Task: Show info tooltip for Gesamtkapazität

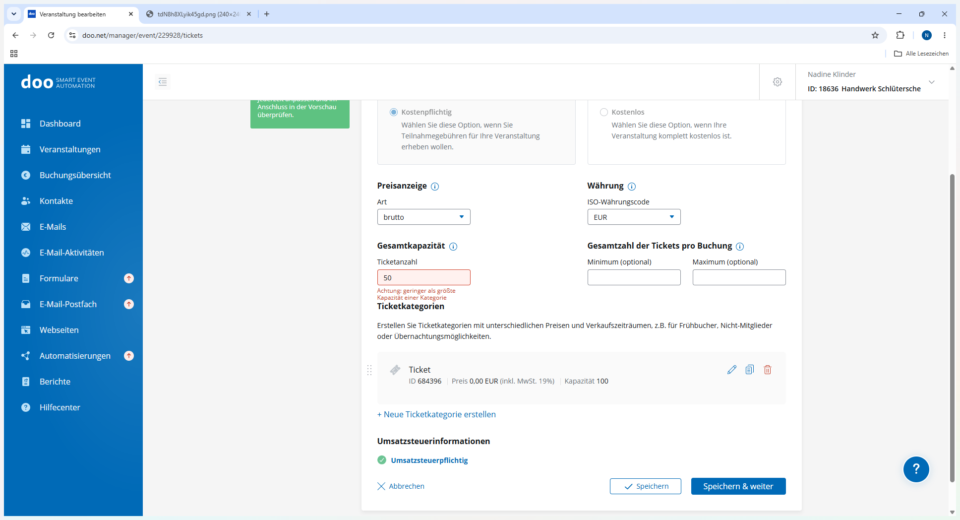Action: (453, 247)
